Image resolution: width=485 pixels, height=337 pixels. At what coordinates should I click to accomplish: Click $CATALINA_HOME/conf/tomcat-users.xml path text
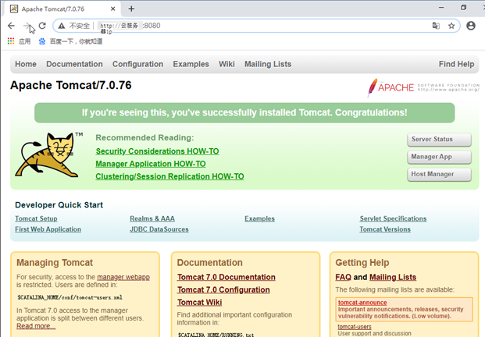click(x=70, y=297)
